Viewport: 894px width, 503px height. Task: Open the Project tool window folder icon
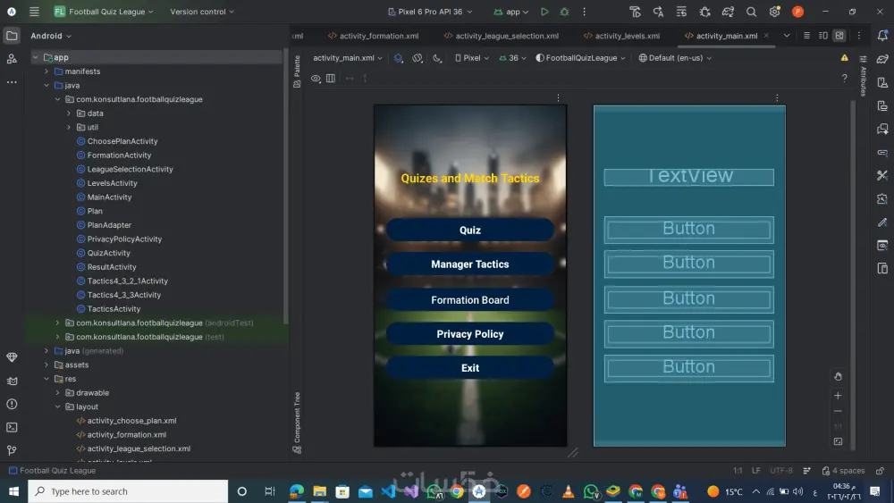12,36
